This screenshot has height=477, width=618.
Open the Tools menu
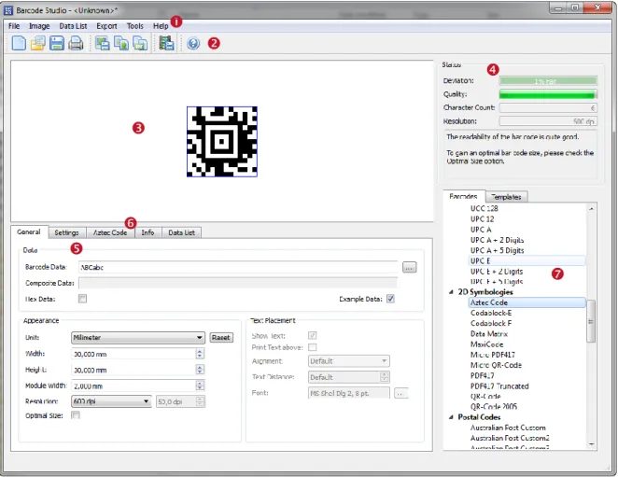134,26
